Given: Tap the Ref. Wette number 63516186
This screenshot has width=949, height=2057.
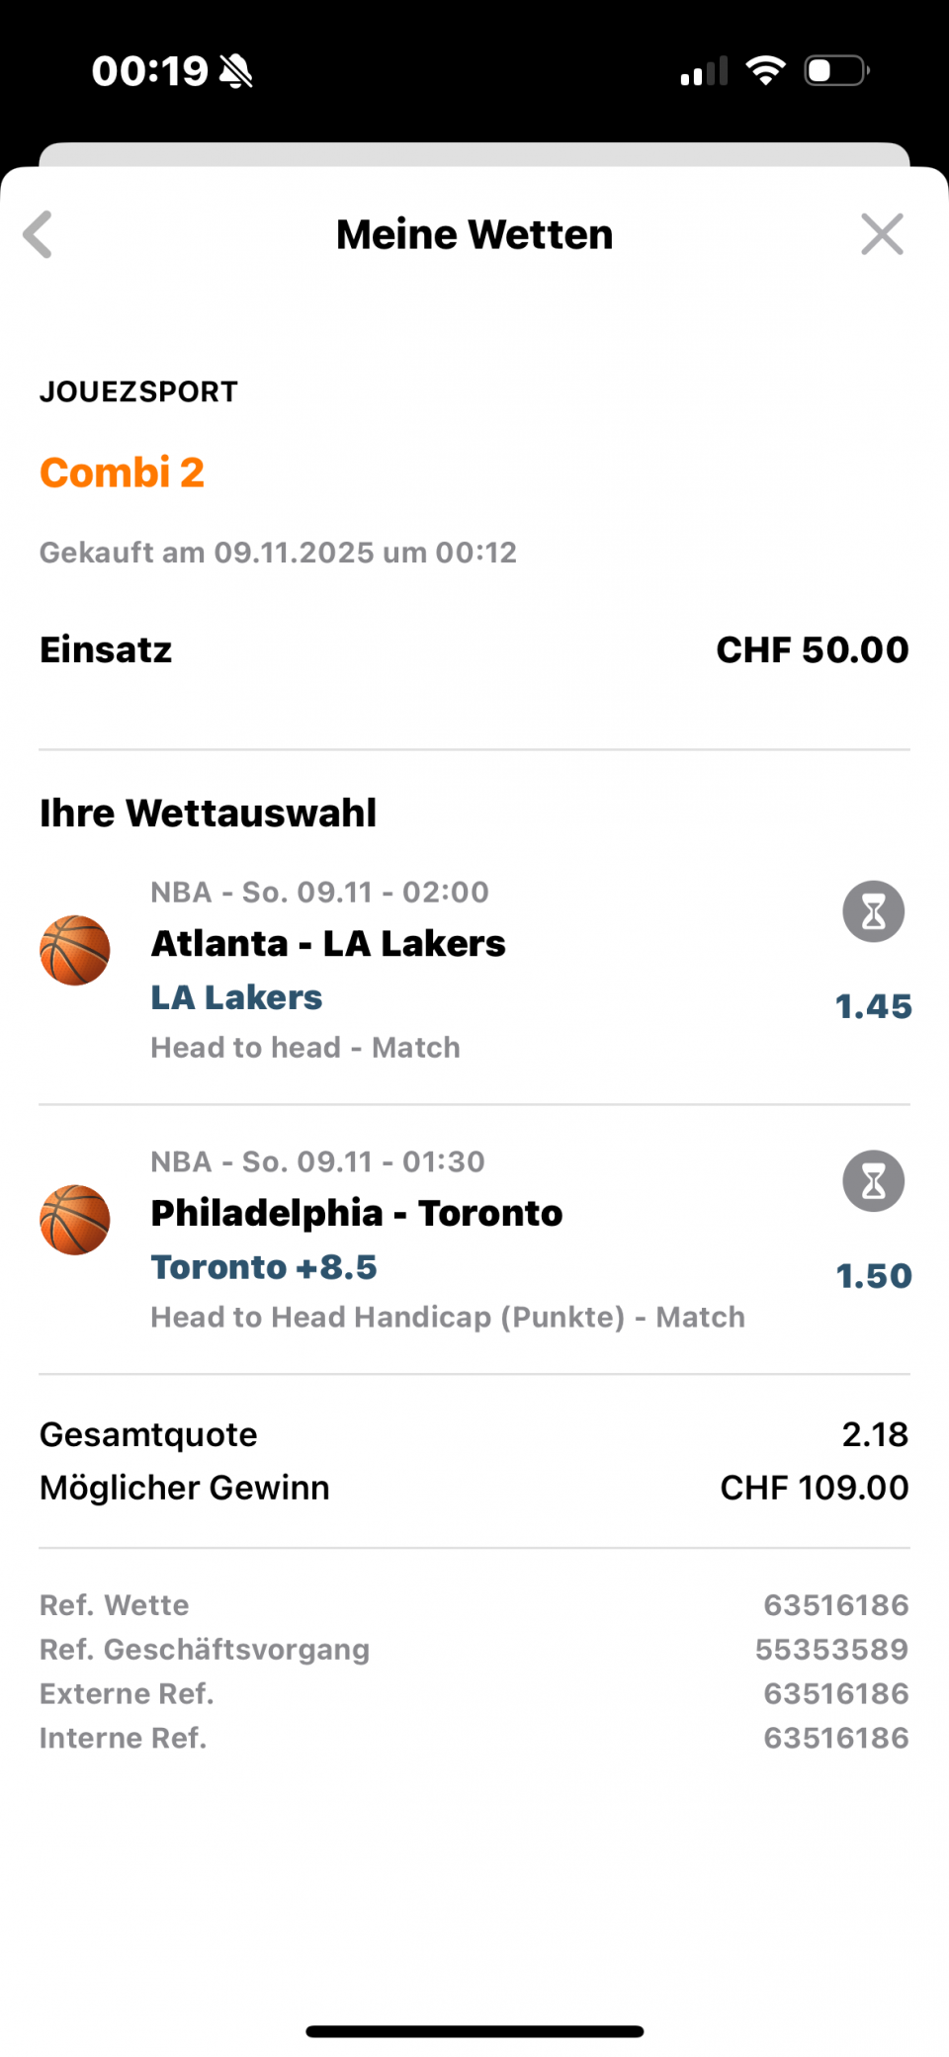Looking at the screenshot, I should (835, 1605).
